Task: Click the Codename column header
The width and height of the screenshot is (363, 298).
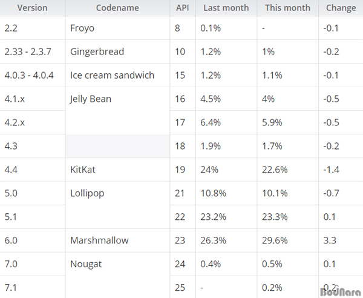Action: [117, 8]
